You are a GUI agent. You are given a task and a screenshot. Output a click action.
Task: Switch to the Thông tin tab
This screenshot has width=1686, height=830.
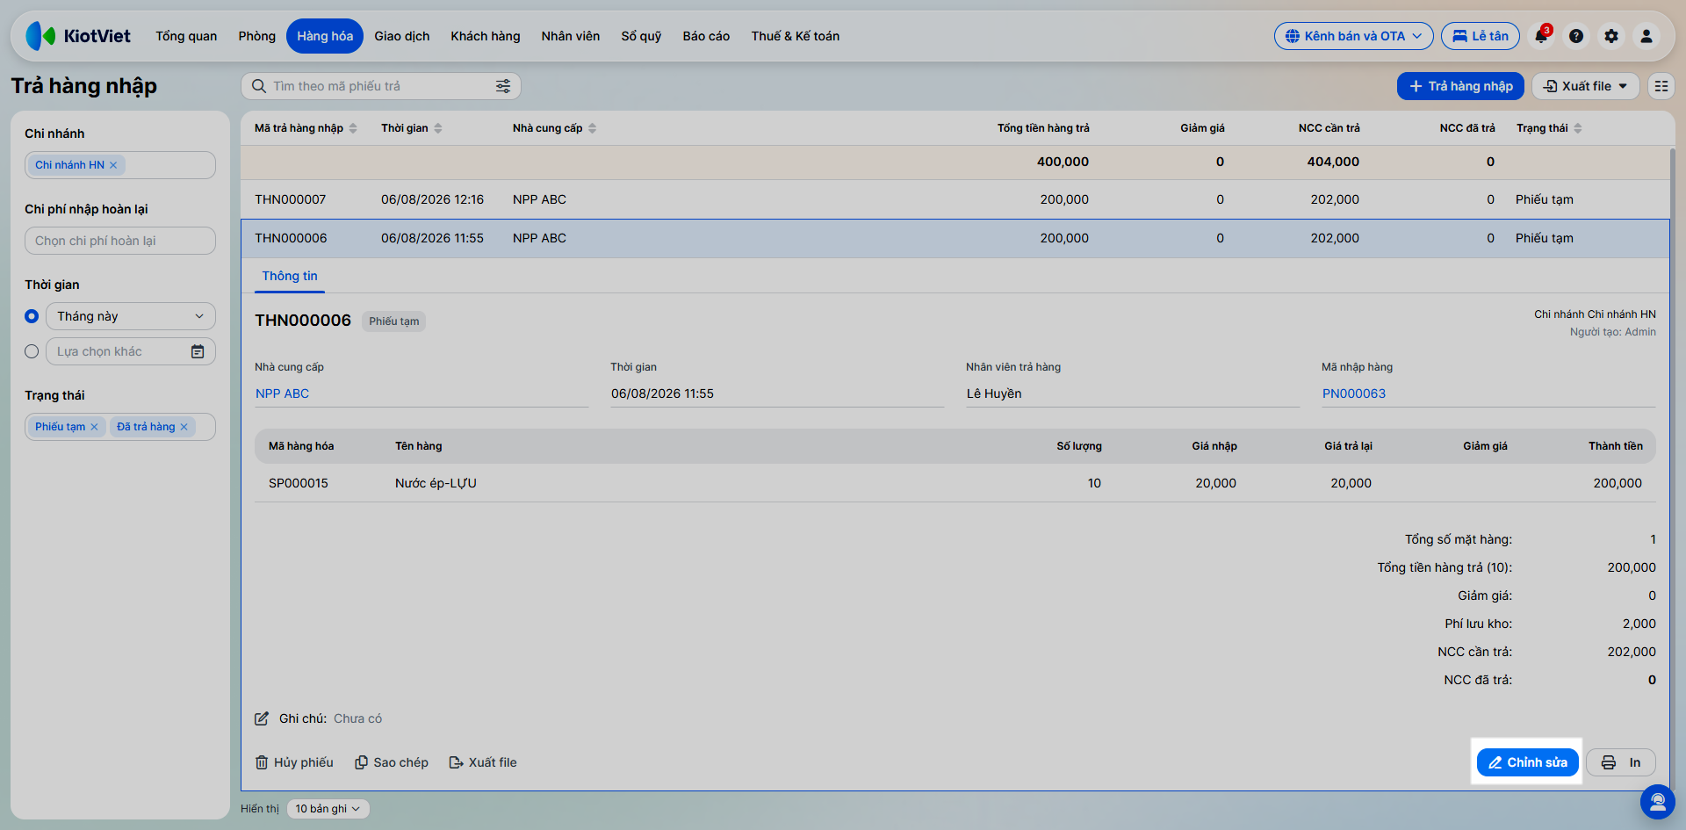pos(290,276)
